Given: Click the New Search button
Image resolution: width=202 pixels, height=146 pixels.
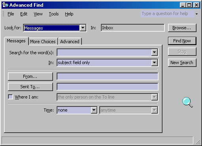Looking at the screenshot, I should [x=182, y=63].
